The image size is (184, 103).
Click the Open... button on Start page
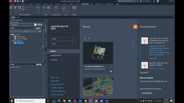click(62, 39)
